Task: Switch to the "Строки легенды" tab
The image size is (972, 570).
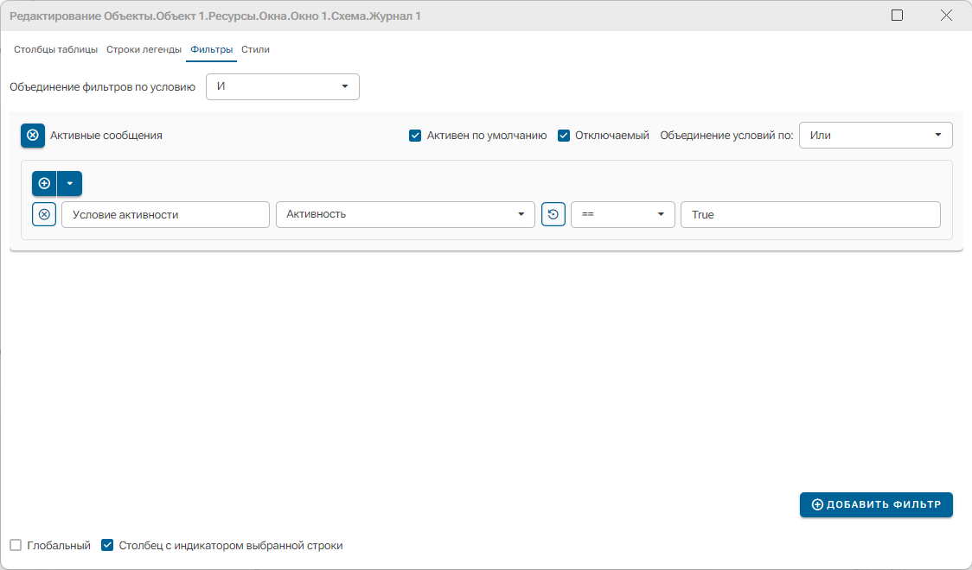Action: pos(144,49)
